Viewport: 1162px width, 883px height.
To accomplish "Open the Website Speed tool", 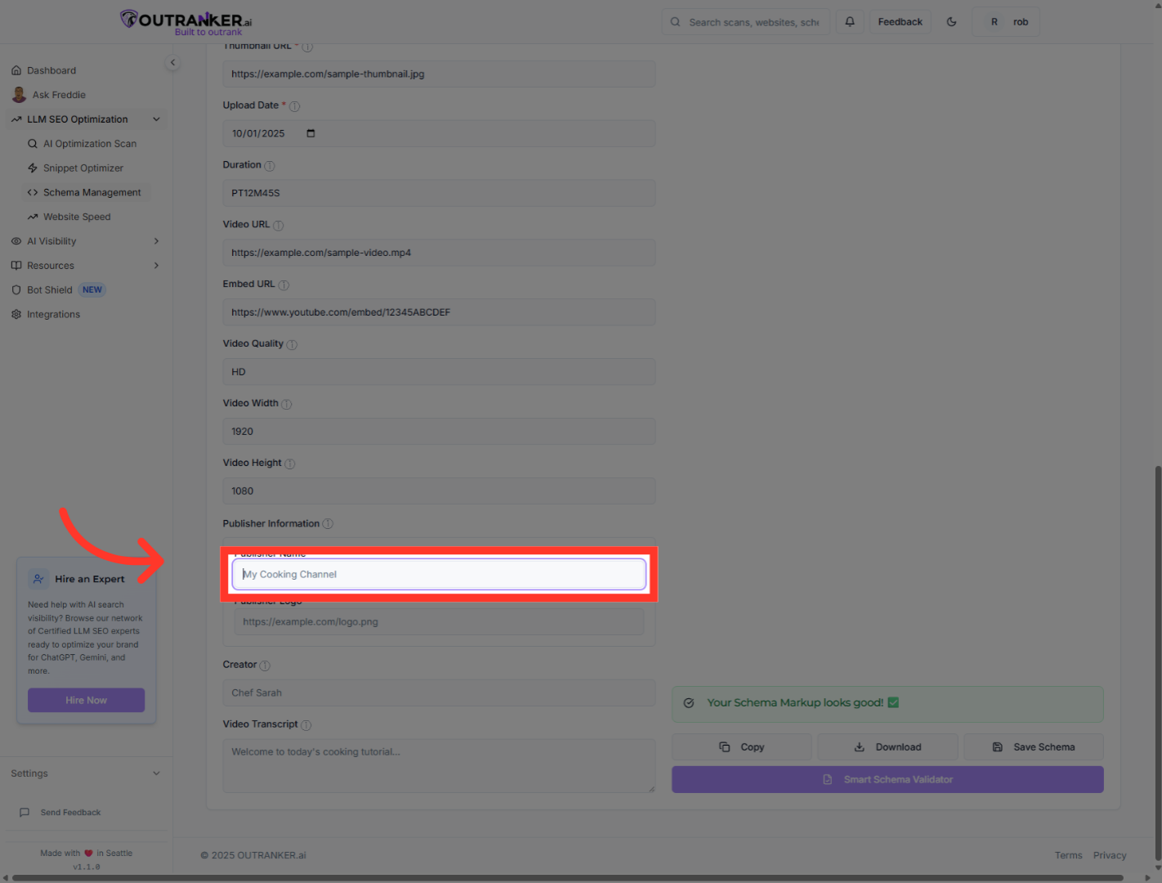I will pyautogui.click(x=77, y=216).
